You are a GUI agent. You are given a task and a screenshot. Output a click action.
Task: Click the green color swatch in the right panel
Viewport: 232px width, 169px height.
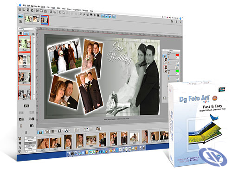coord(177,71)
